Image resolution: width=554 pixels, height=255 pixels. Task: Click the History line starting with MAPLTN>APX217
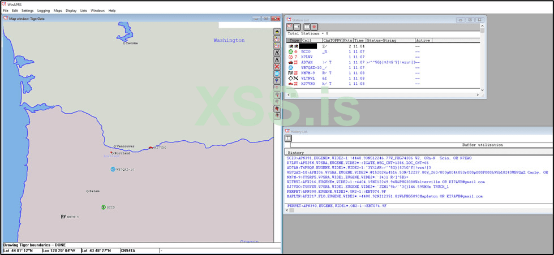(x=385, y=196)
